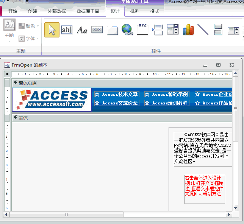Screen dimensions: 244x224
Task: Select the ACCESS logo image
Action: coord(52,100)
